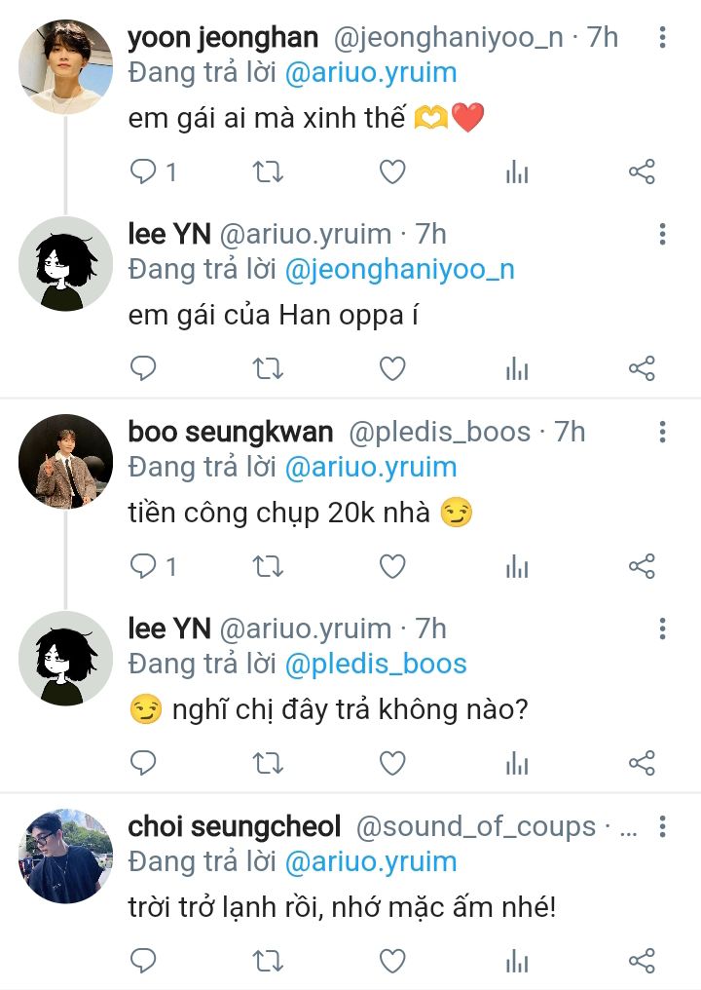Share lee YN's reply to Han oppa

click(642, 368)
